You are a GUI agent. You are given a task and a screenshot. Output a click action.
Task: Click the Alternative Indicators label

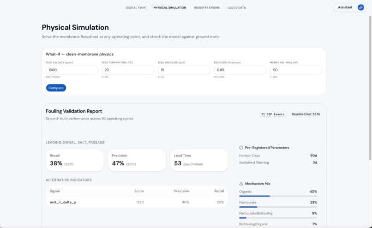coord(69,180)
